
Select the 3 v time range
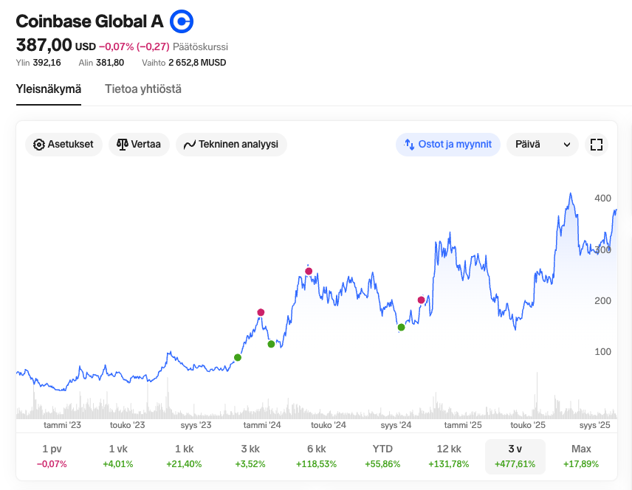(515, 456)
